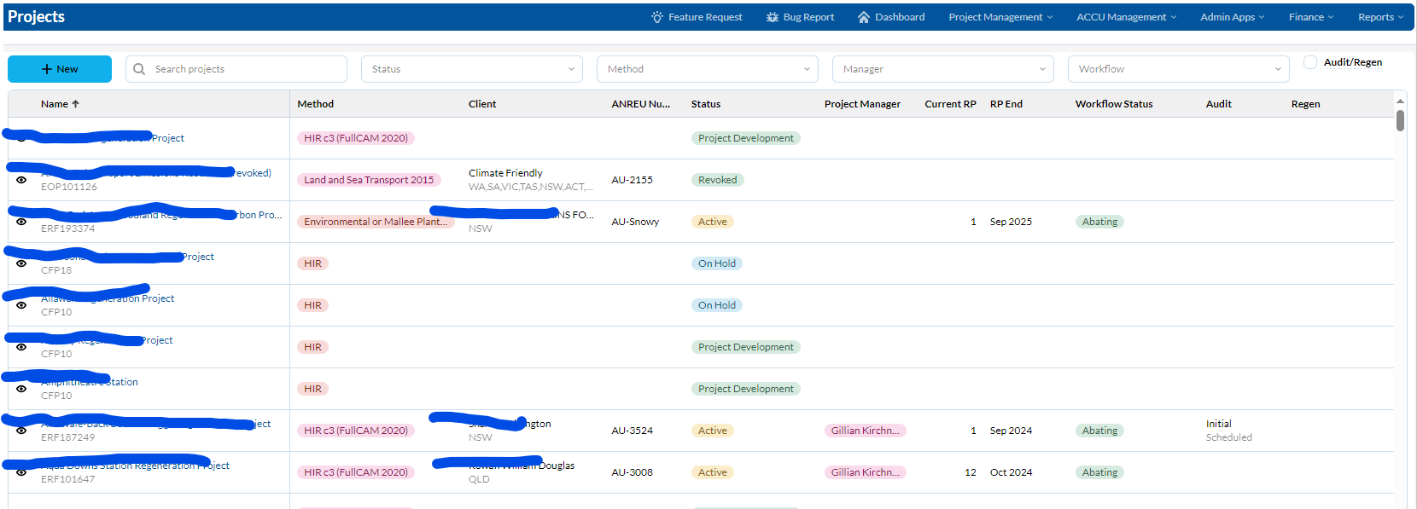This screenshot has width=1417, height=509.
Task: Toggle eye icon for ERF187249 row
Action: click(x=21, y=431)
